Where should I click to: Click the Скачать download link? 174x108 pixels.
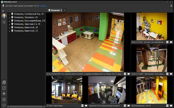point(43,6)
